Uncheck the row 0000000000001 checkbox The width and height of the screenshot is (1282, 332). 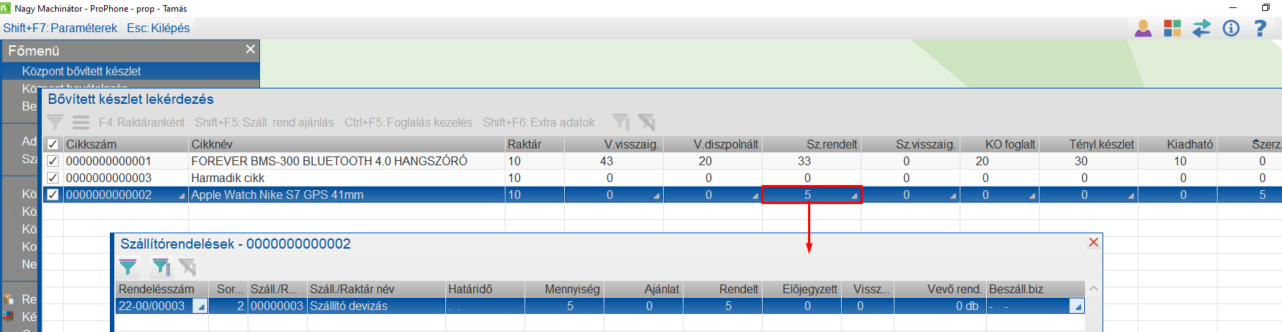(x=53, y=161)
